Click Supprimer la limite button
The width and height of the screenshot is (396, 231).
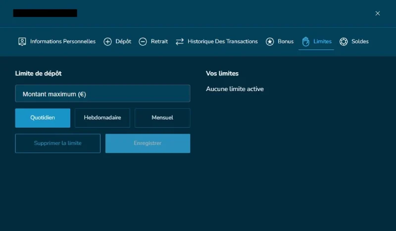57,143
